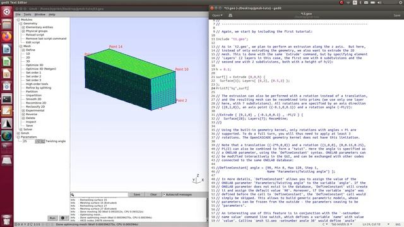
Task: Expand the Solver tree node
Action: [21, 129]
